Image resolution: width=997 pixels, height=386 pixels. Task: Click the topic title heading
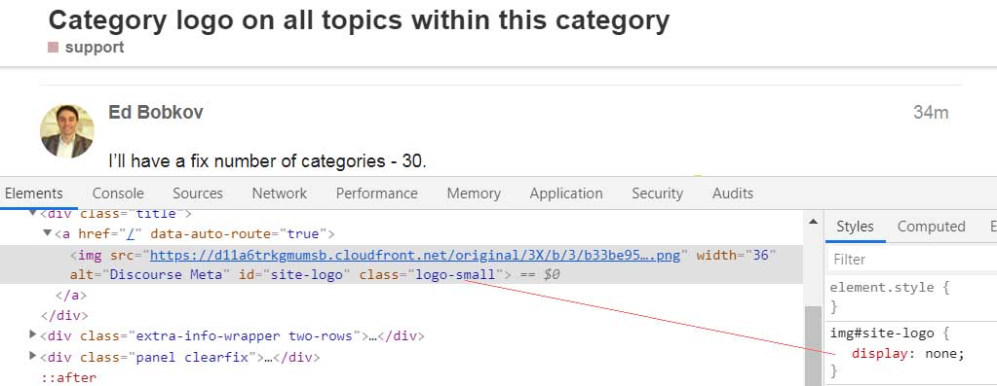coord(360,20)
